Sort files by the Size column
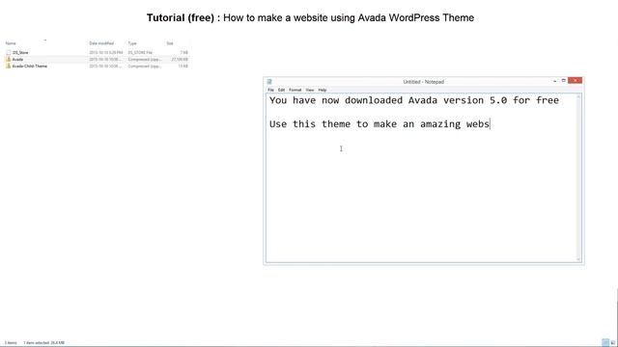This screenshot has width=618, height=347. pyautogui.click(x=170, y=43)
